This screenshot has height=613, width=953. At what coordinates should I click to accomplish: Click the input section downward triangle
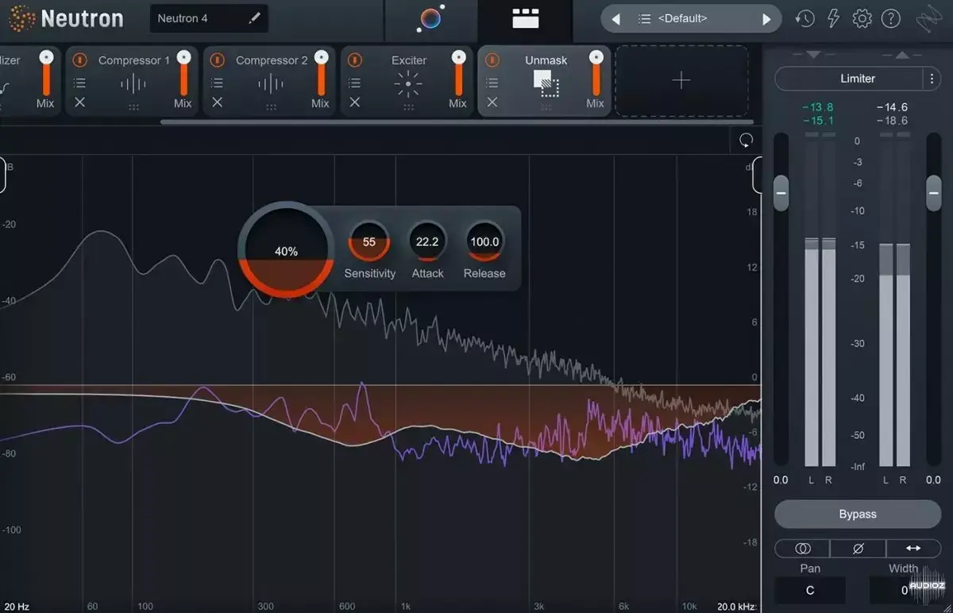(812, 55)
